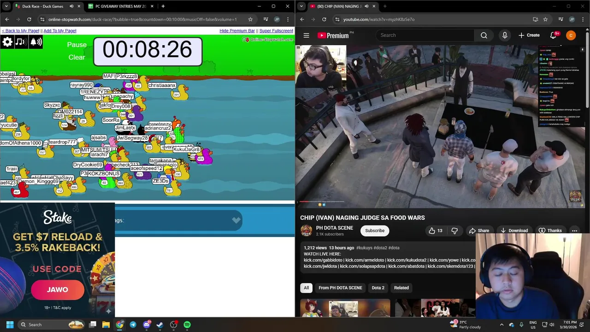Search YouTube with voice microphone

coord(505,35)
